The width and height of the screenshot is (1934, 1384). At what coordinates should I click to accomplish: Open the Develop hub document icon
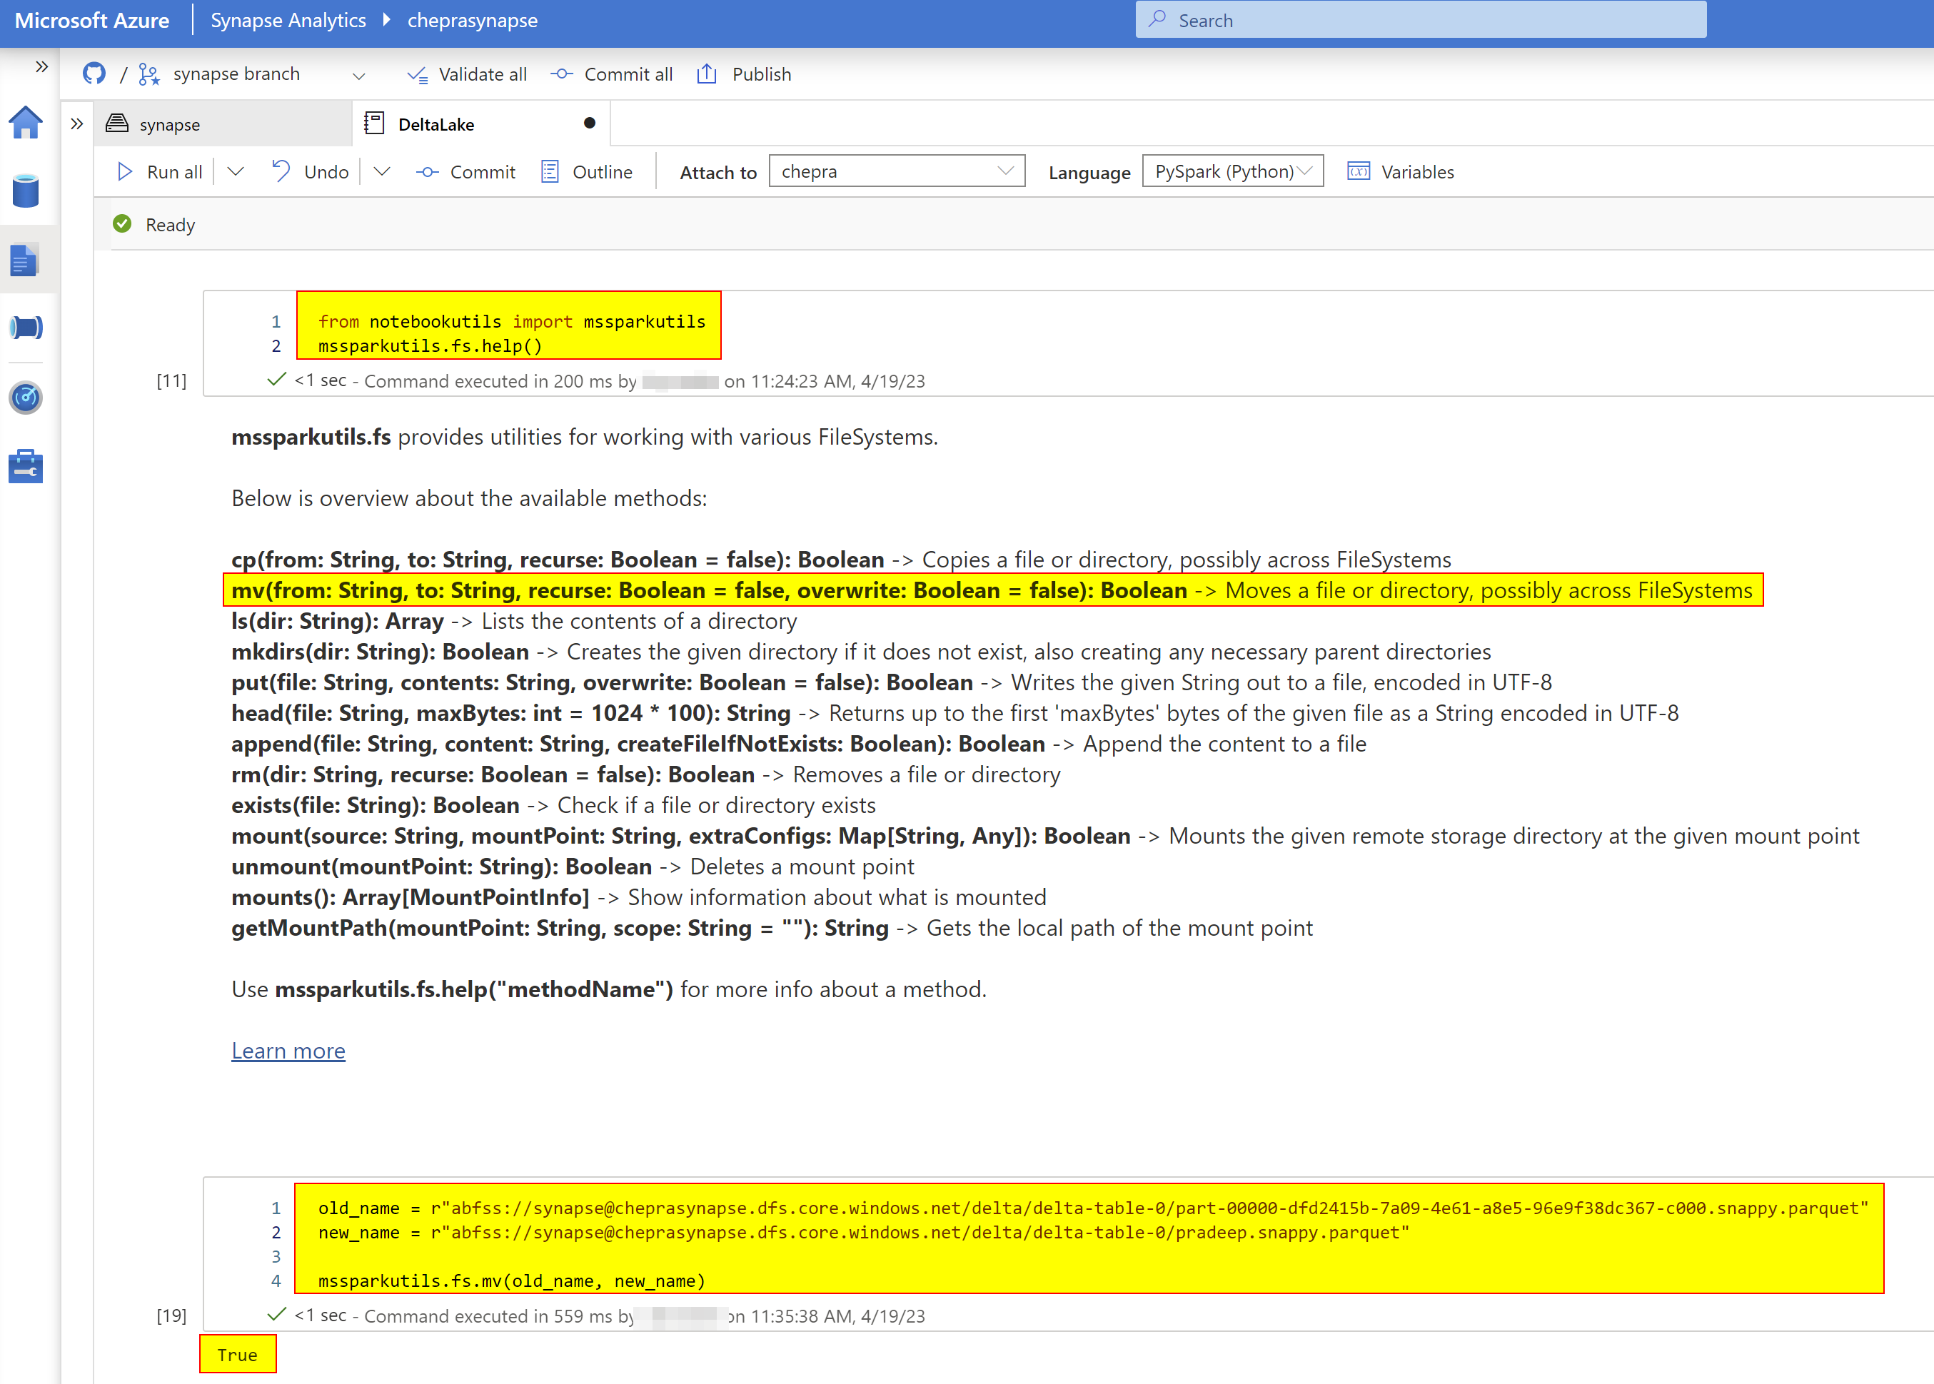point(25,260)
